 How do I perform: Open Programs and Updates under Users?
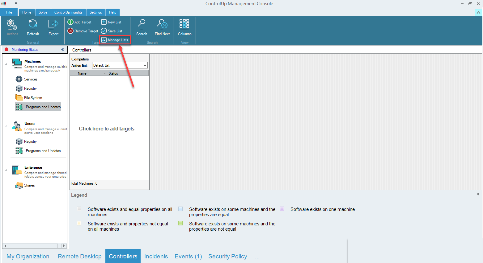click(38, 151)
